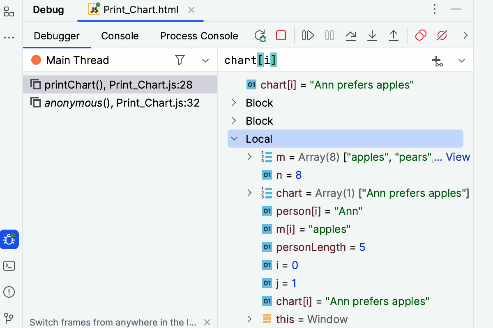Rerun the debug session

tap(260, 35)
